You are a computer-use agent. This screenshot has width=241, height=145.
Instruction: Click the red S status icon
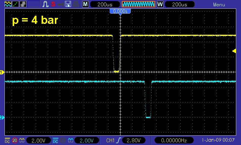click(x=53, y=4)
